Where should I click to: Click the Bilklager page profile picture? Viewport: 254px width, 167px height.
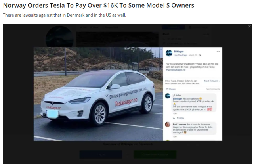(169, 53)
